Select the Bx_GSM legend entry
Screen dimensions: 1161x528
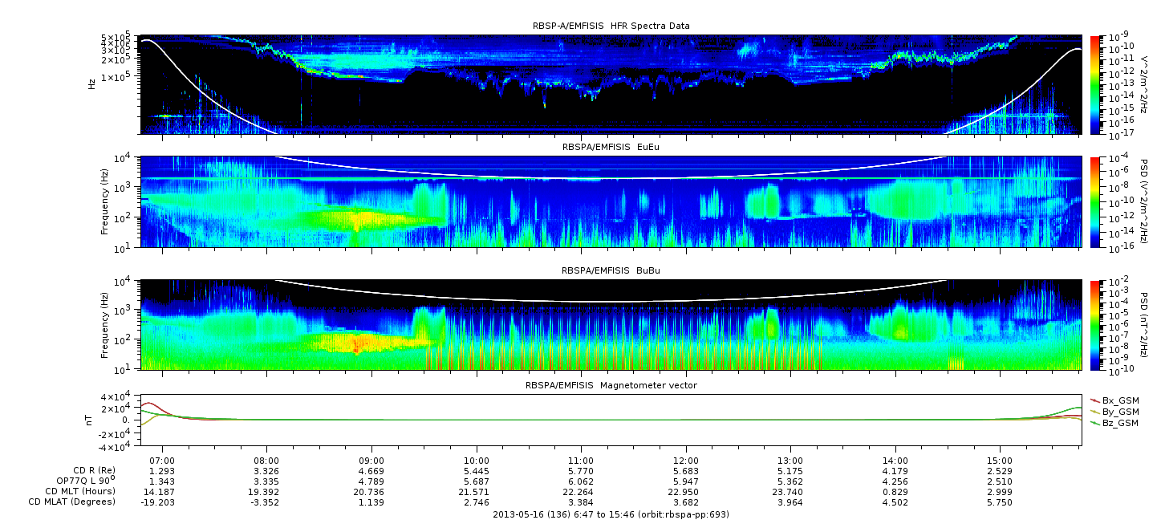[1120, 400]
